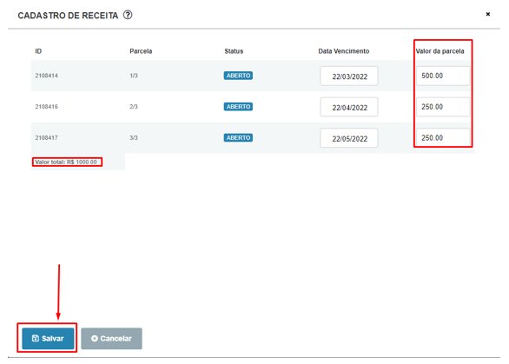
Task: Select row ID 2108417
Action: click(46, 138)
